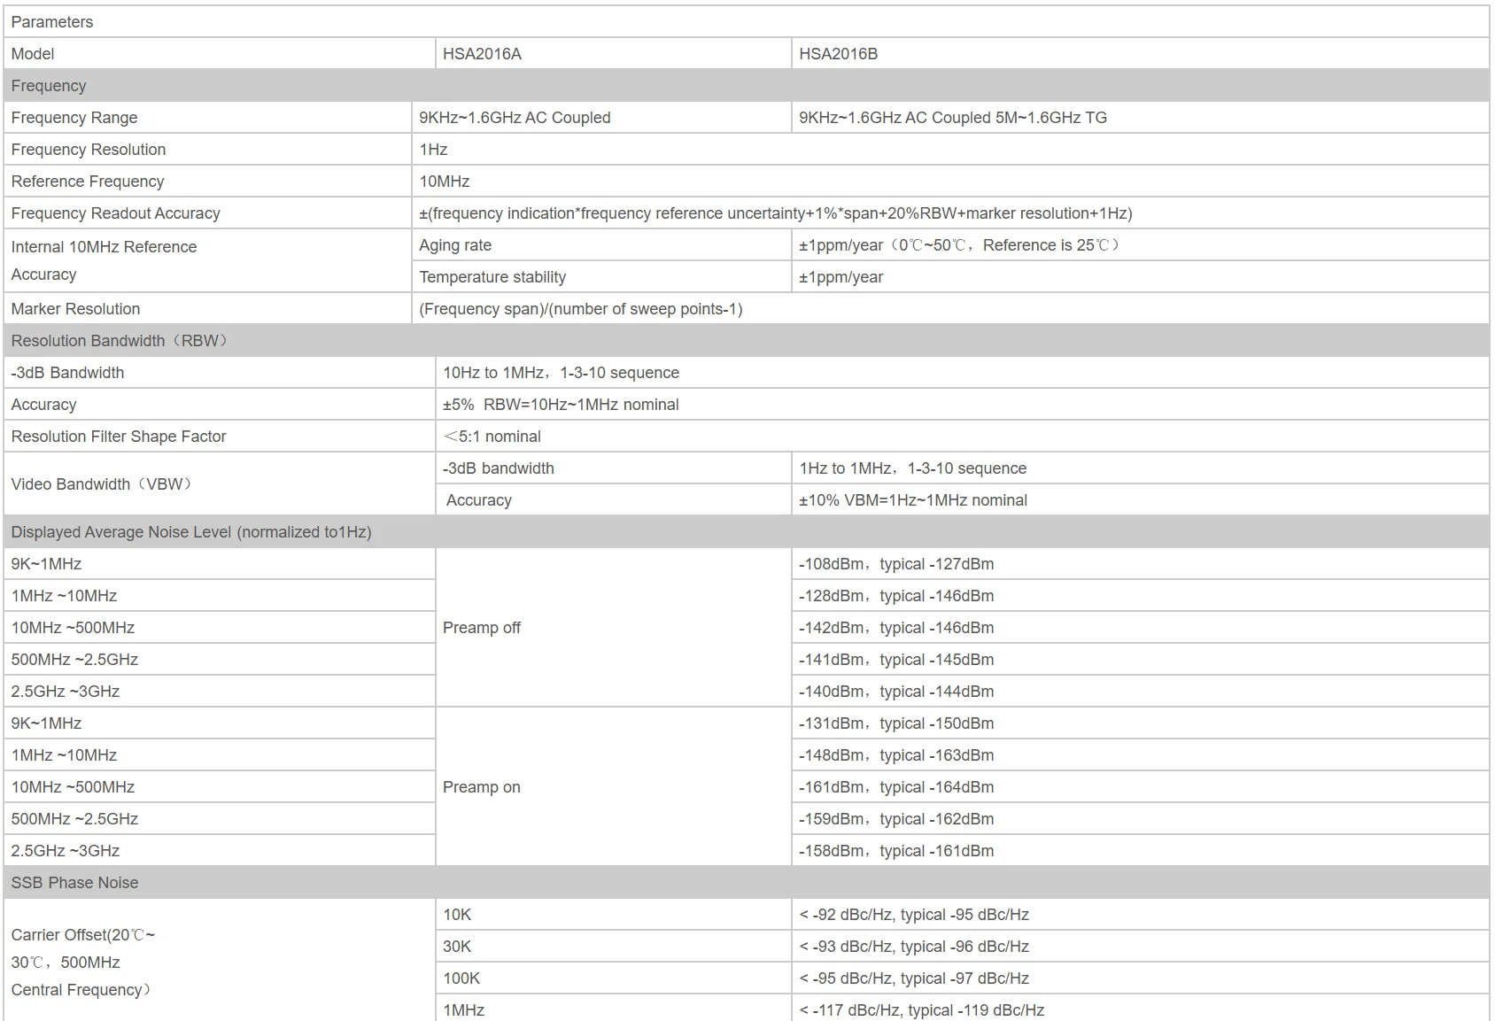Image resolution: width=1495 pixels, height=1021 pixels.
Task: Click "Internal 10MHz Reference Accuracy" label
Action: 104,260
